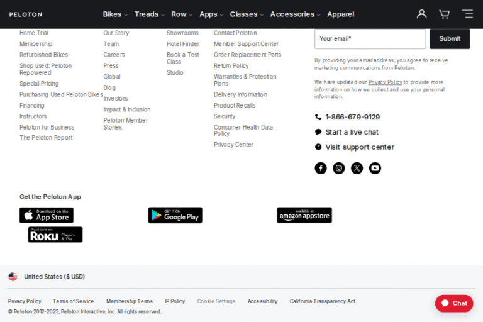Click the Amazon Appstore badge
The width and height of the screenshot is (483, 322).
point(304,215)
